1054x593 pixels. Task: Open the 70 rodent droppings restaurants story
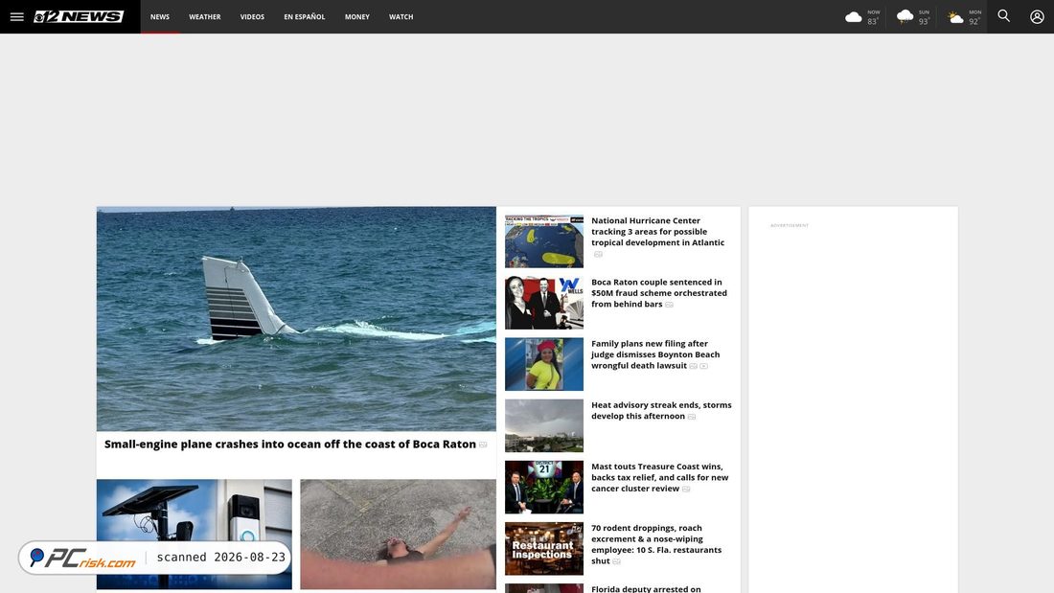click(x=656, y=544)
